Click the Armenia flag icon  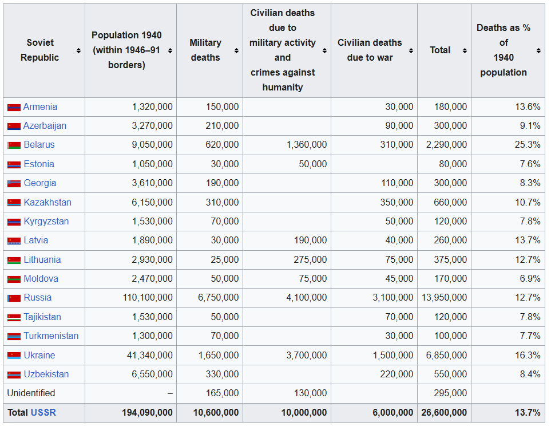pyautogui.click(x=14, y=108)
